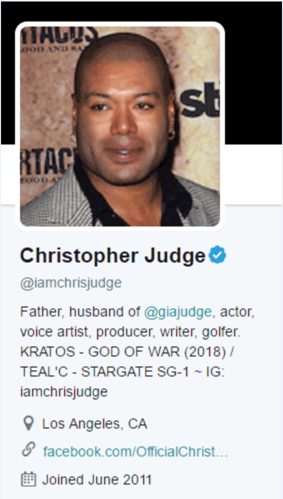Click the Joined June 2011 text

click(97, 479)
